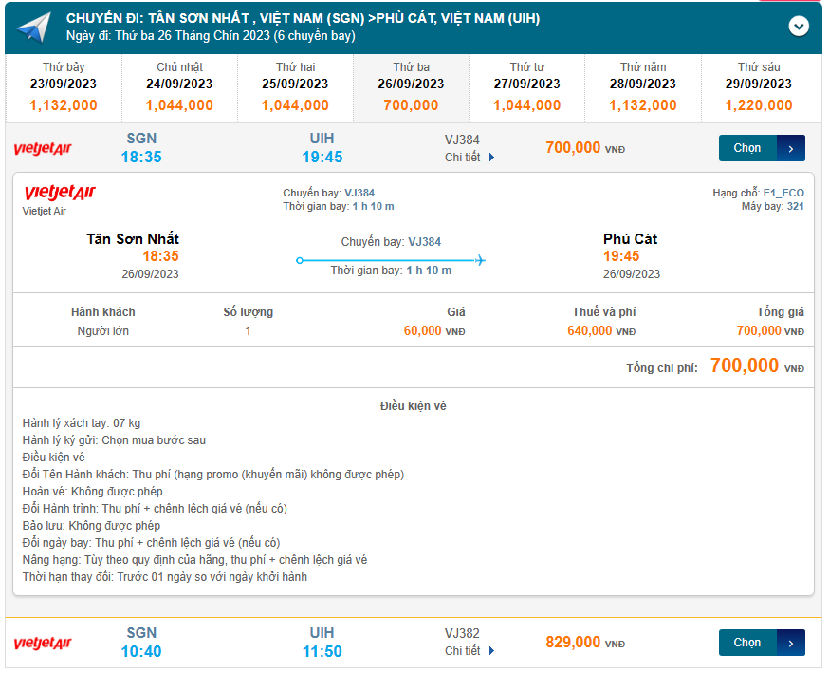829x673 pixels.
Task: Switch to Chủ nhật 24/09/2023 date tab
Action: 179,87
